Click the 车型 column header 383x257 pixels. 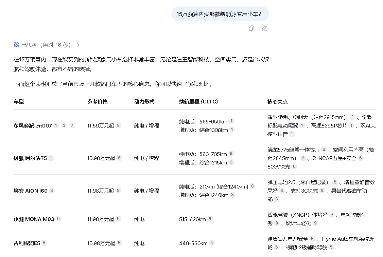tap(19, 102)
